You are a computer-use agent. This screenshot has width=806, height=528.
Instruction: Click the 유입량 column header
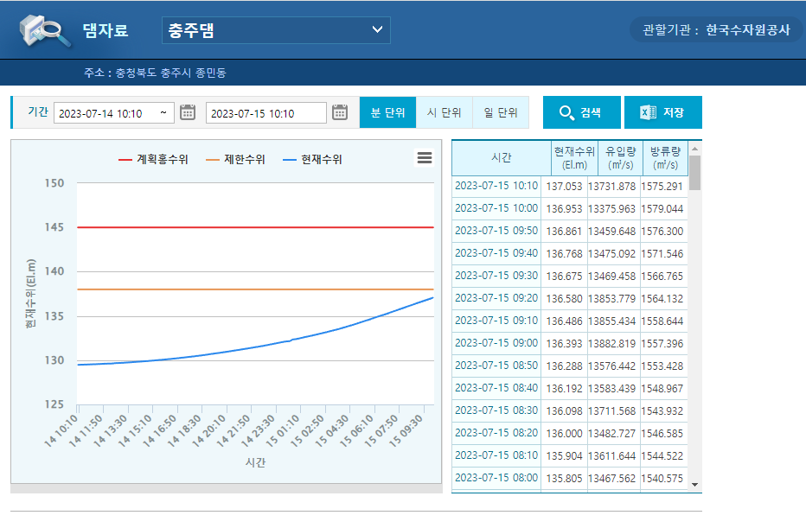pyautogui.click(x=620, y=157)
